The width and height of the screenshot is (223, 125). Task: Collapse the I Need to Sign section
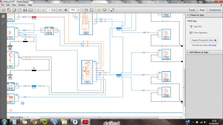[x=188, y=15]
